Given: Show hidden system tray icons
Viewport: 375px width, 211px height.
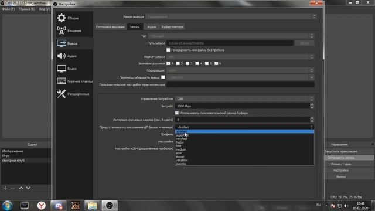Looking at the screenshot, I should click(x=326, y=206).
